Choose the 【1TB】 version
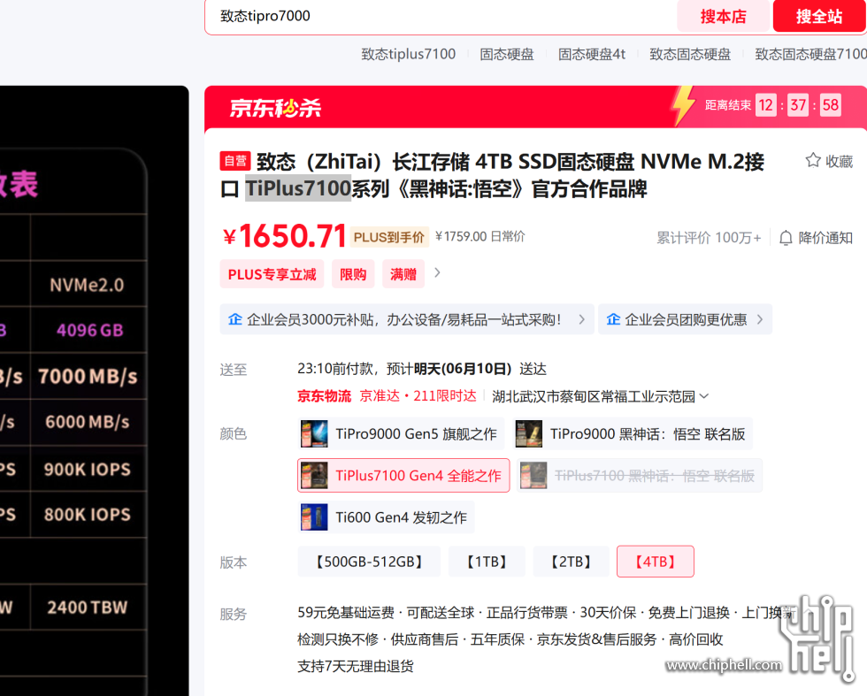 [487, 562]
